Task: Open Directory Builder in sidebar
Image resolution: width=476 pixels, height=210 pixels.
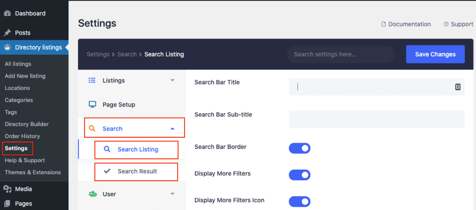Action: [x=26, y=124]
